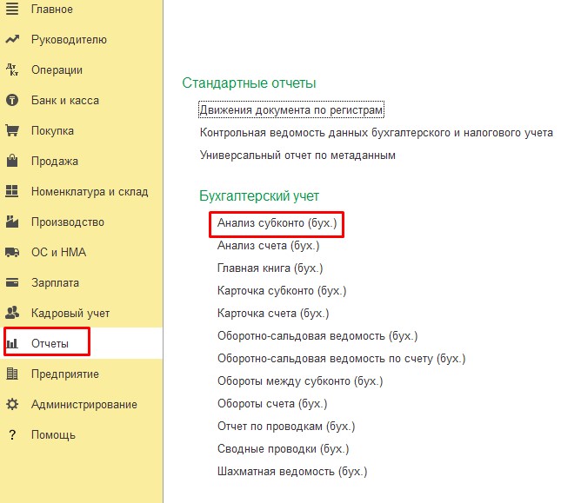Open Оборотно-сальдовая ведомость (бух.) report
The width and height of the screenshot is (581, 503).
pos(317,335)
